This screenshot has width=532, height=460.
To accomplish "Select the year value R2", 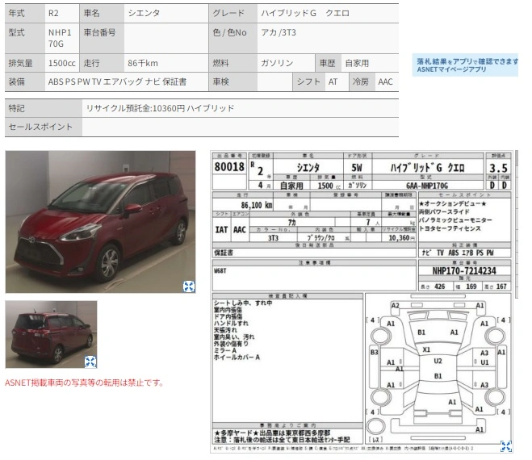I will click(53, 13).
